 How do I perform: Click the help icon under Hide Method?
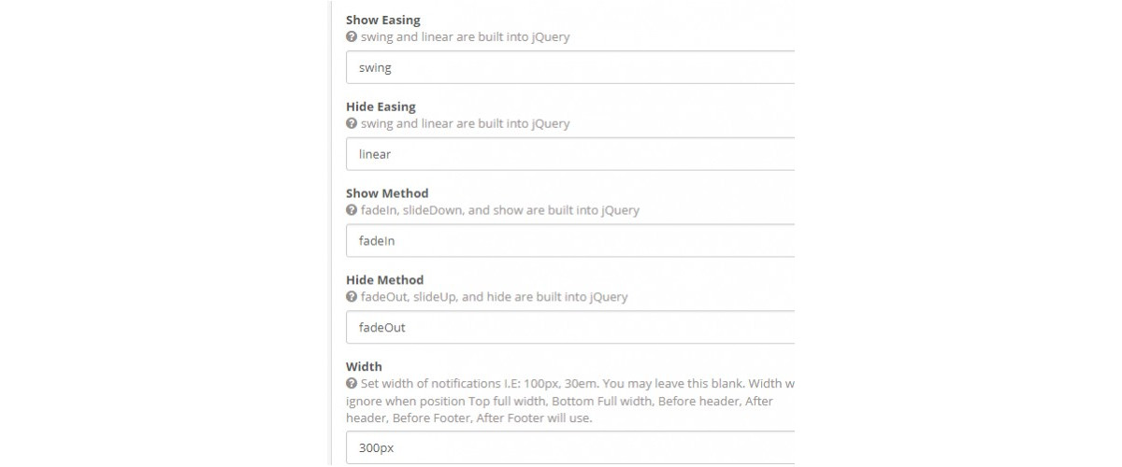click(x=352, y=297)
